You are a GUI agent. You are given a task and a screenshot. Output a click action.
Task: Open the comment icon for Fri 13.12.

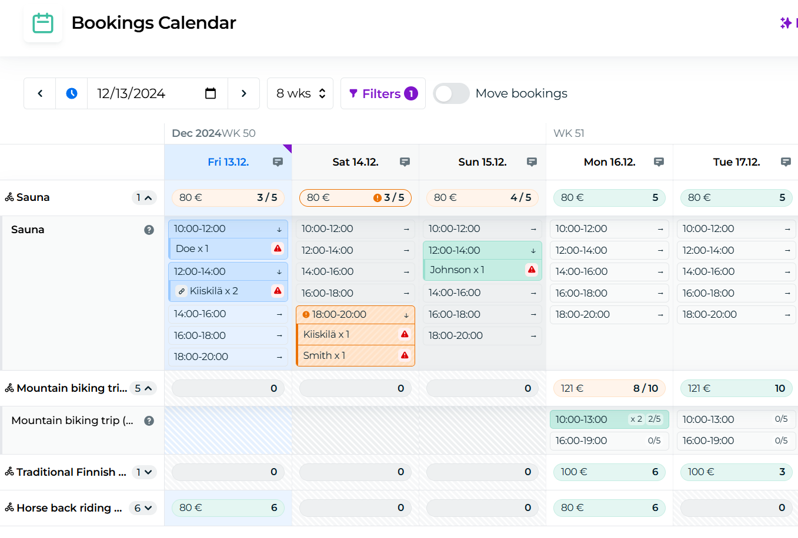278,162
